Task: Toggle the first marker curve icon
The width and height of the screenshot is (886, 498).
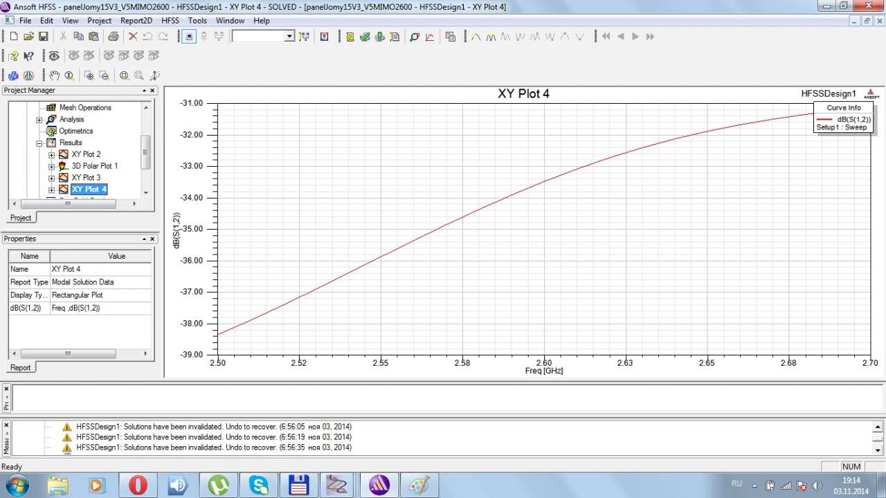Action: 476,37
